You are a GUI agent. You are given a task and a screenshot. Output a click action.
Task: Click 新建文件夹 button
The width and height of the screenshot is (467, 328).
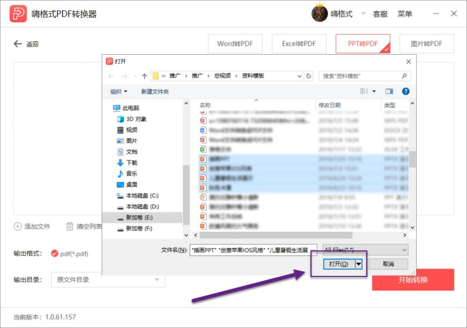tap(155, 92)
